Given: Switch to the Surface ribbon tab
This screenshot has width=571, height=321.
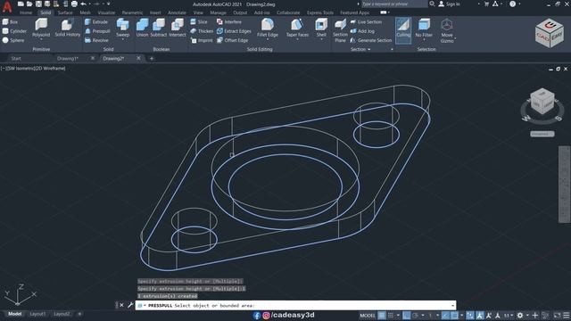Looking at the screenshot, I should pos(65,12).
